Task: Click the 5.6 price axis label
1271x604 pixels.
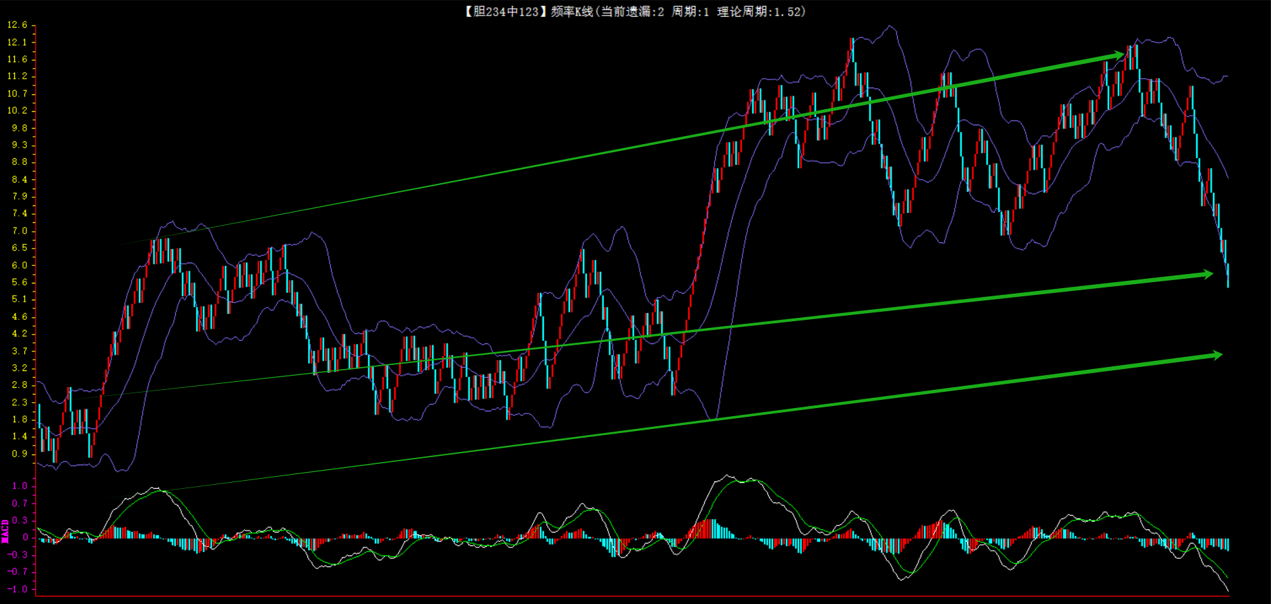Action: click(x=20, y=282)
